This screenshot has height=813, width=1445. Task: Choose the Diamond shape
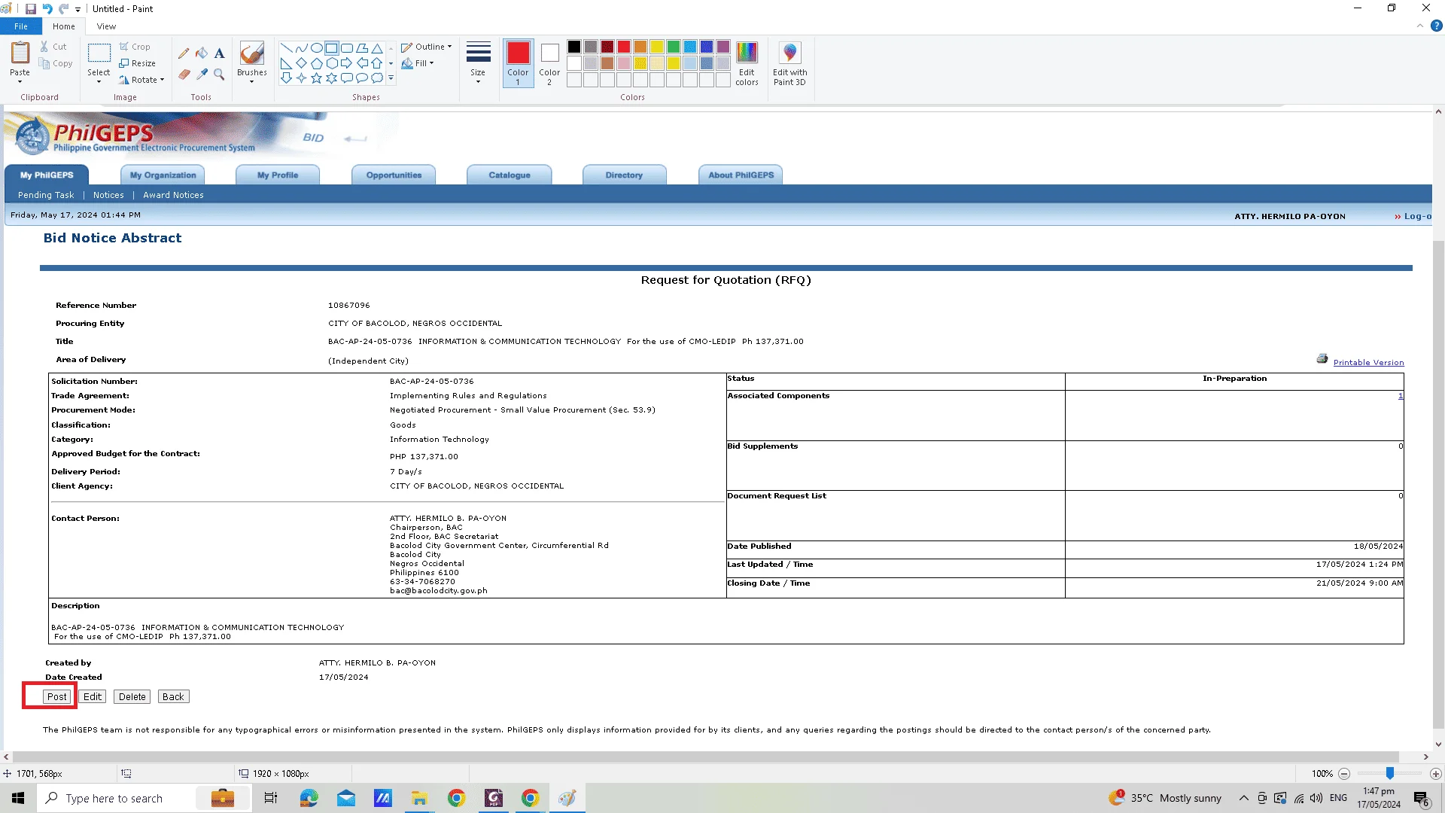(301, 63)
